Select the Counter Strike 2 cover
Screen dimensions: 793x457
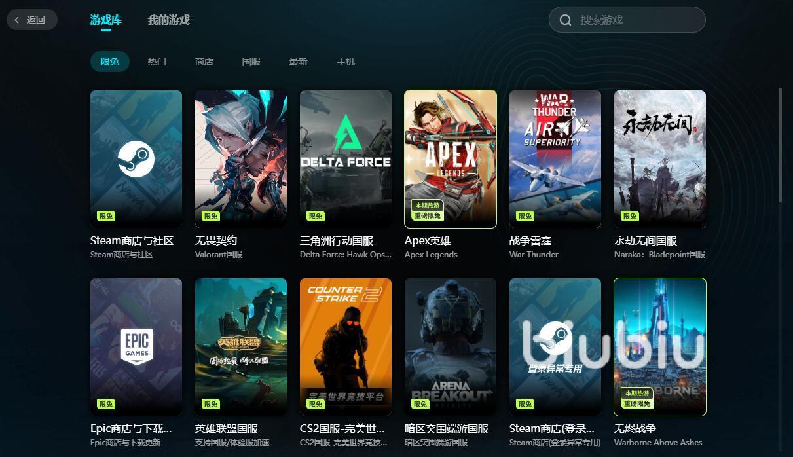(346, 347)
